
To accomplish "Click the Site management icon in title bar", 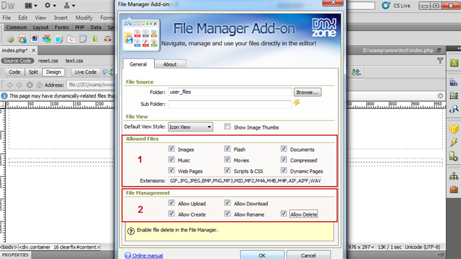I will (69, 5).
